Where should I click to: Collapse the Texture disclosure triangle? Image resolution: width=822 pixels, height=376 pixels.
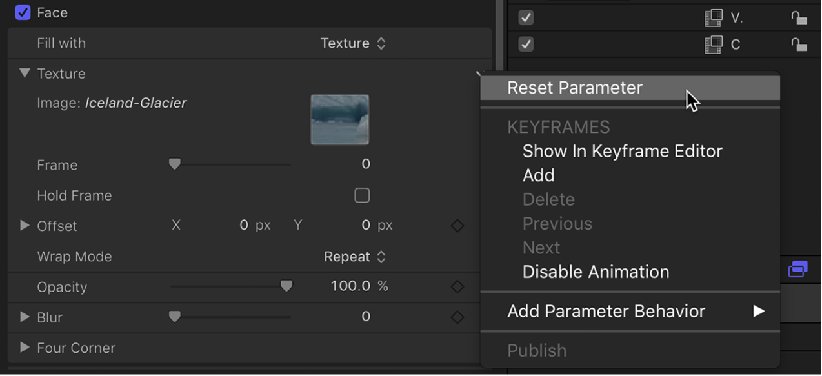(x=25, y=74)
